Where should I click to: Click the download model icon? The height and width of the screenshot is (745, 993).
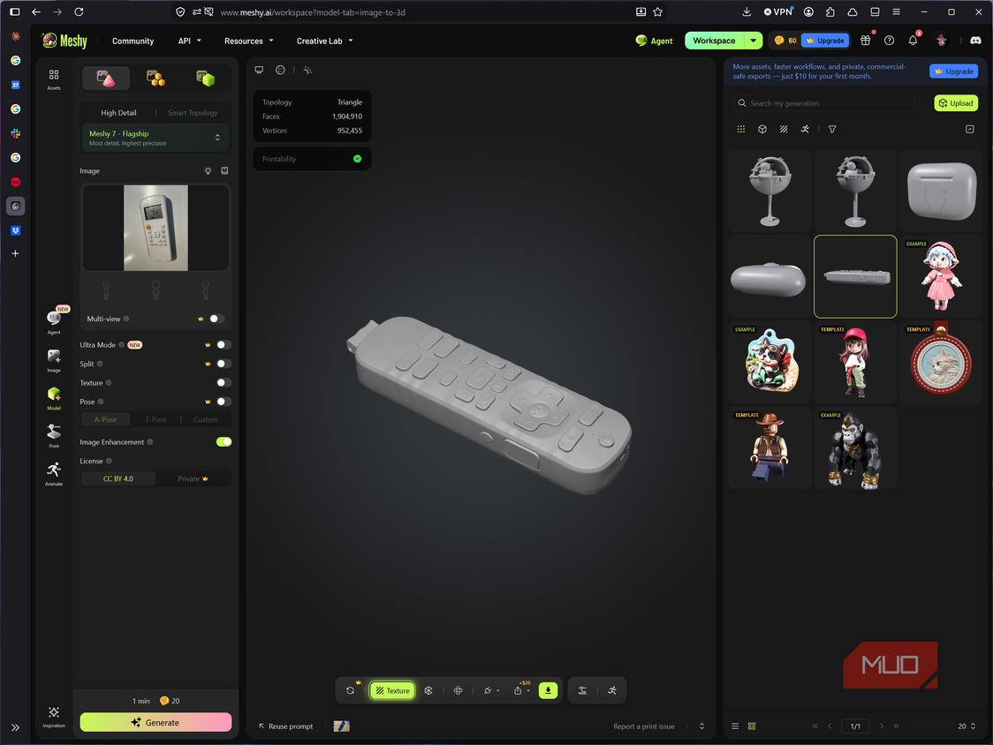pos(548,690)
